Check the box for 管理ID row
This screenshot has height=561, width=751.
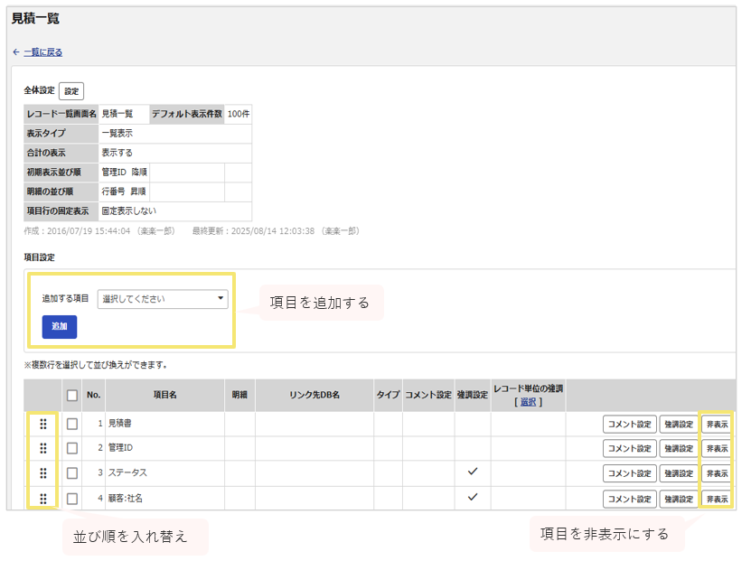(x=72, y=448)
